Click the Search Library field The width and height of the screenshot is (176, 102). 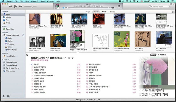pyautogui.click(x=159, y=7)
